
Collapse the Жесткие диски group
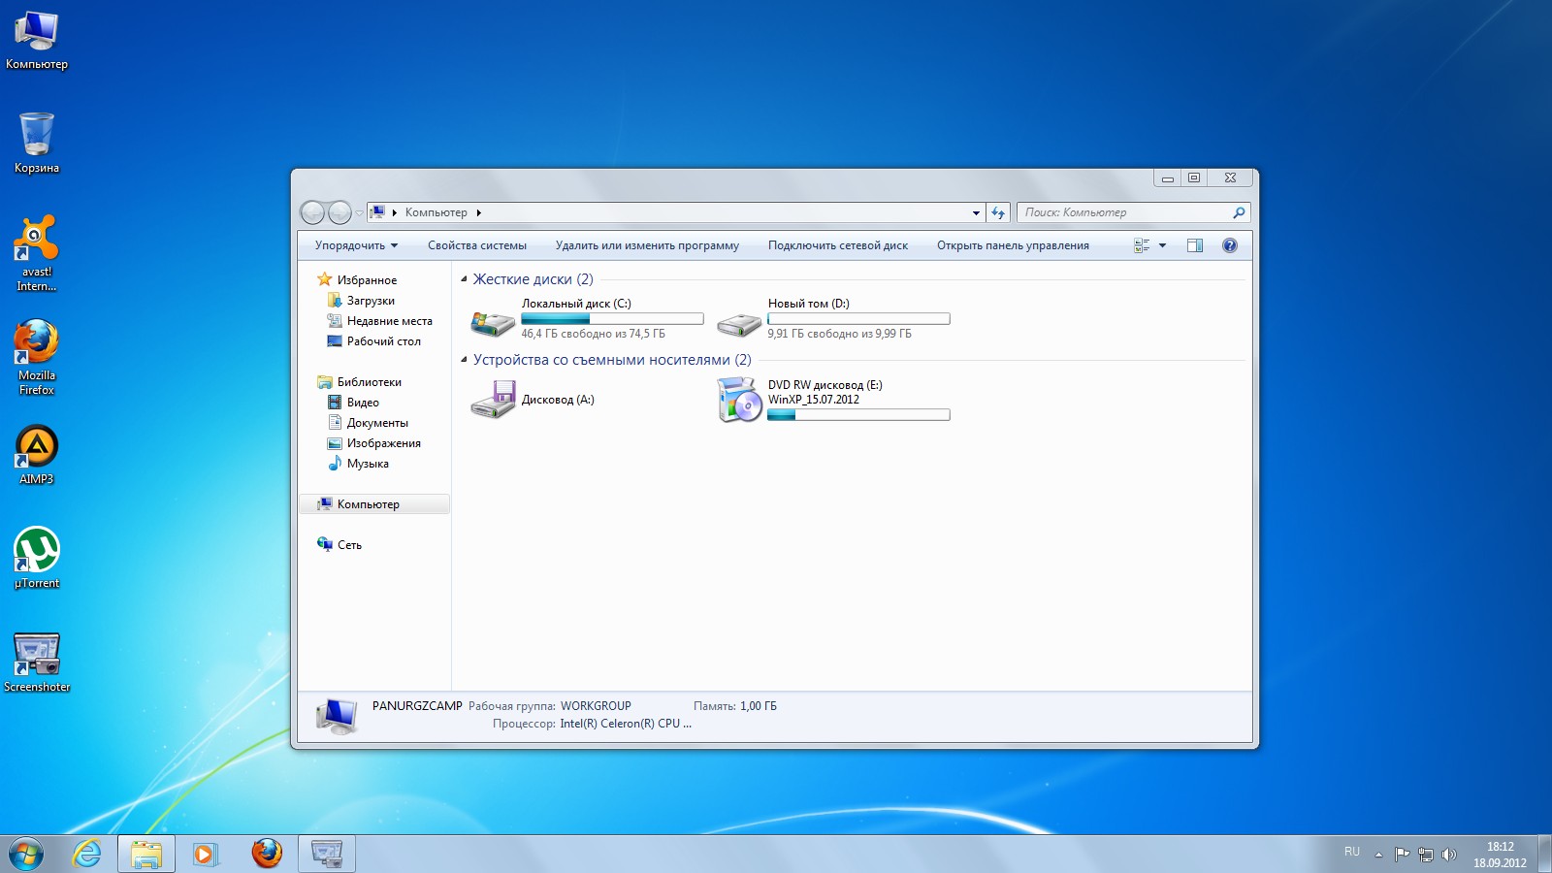pos(464,279)
